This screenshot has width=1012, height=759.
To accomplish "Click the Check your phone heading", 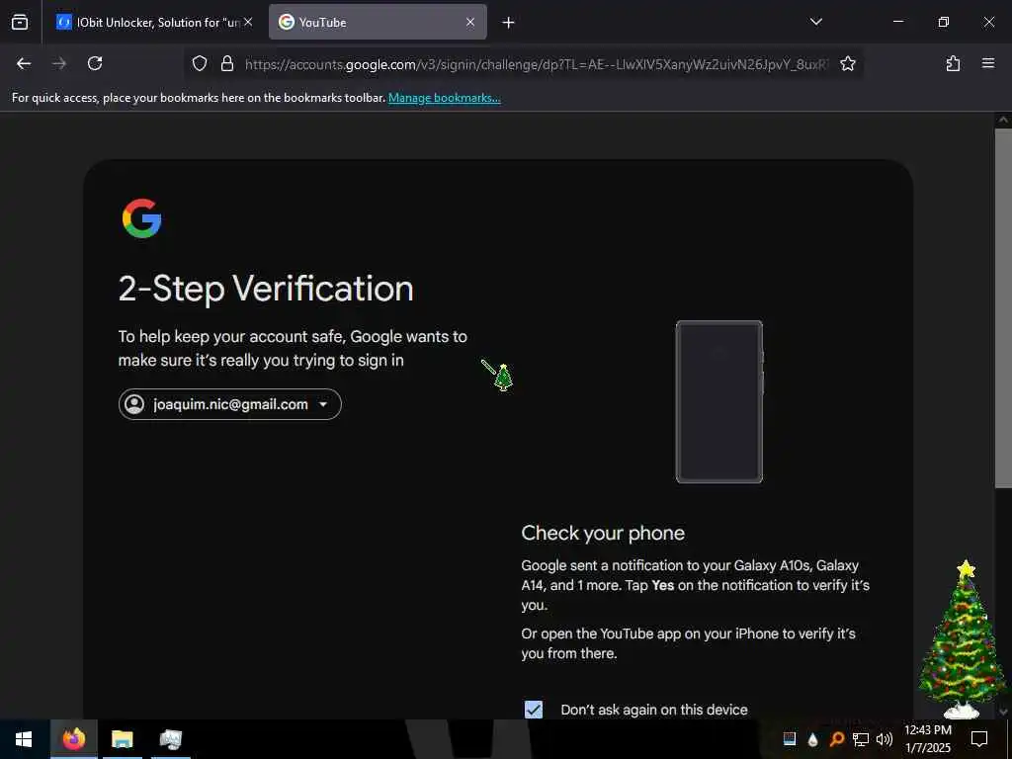I will click(x=603, y=533).
